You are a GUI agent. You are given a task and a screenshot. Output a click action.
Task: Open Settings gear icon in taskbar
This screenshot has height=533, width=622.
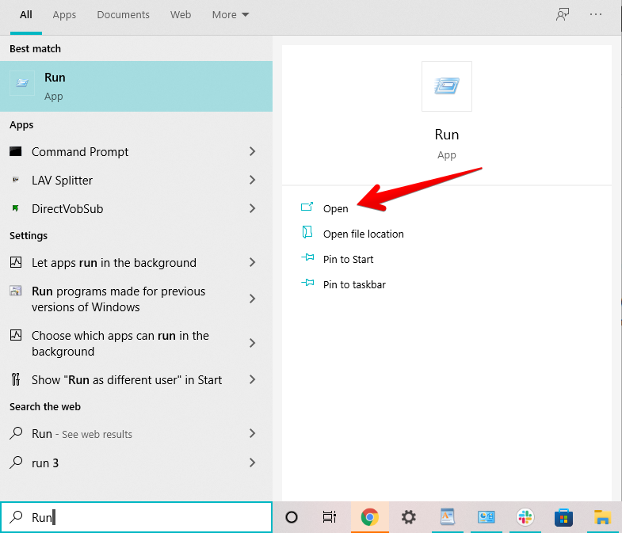(x=408, y=517)
